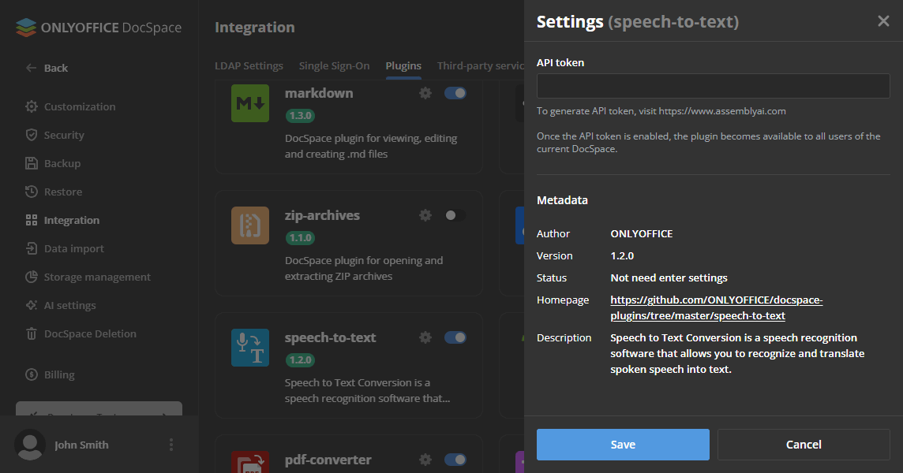Disable the speech-to-text plugin toggle
This screenshot has height=473, width=903.
[455, 337]
